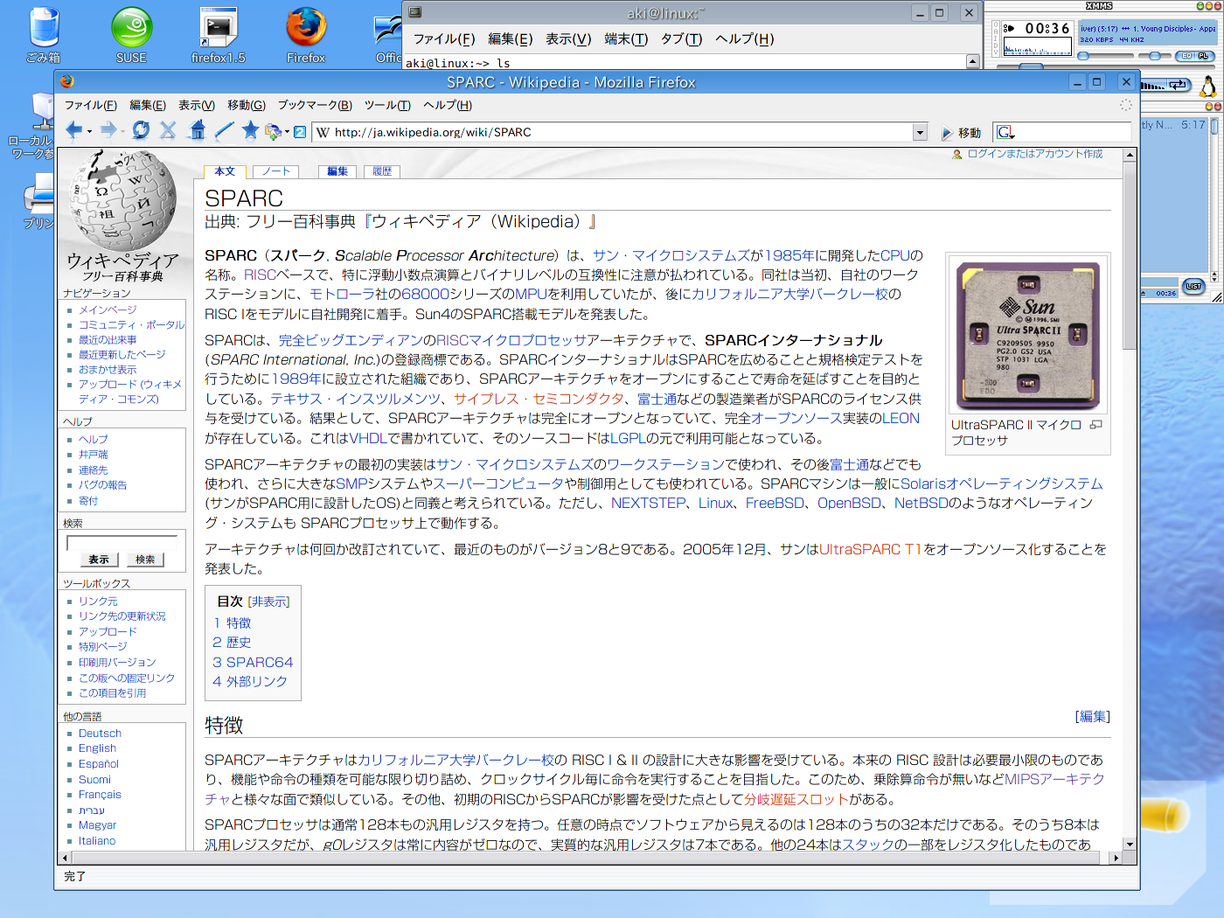Click the terminal scrollbar up arrow
Viewport: 1224px width, 918px height.
[972, 61]
